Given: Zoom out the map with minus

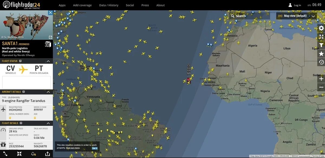Looking at the screenshot, I should click(321, 87).
